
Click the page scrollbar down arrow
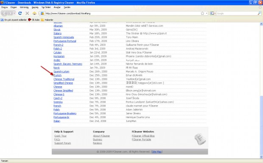pyautogui.click(x=261, y=157)
